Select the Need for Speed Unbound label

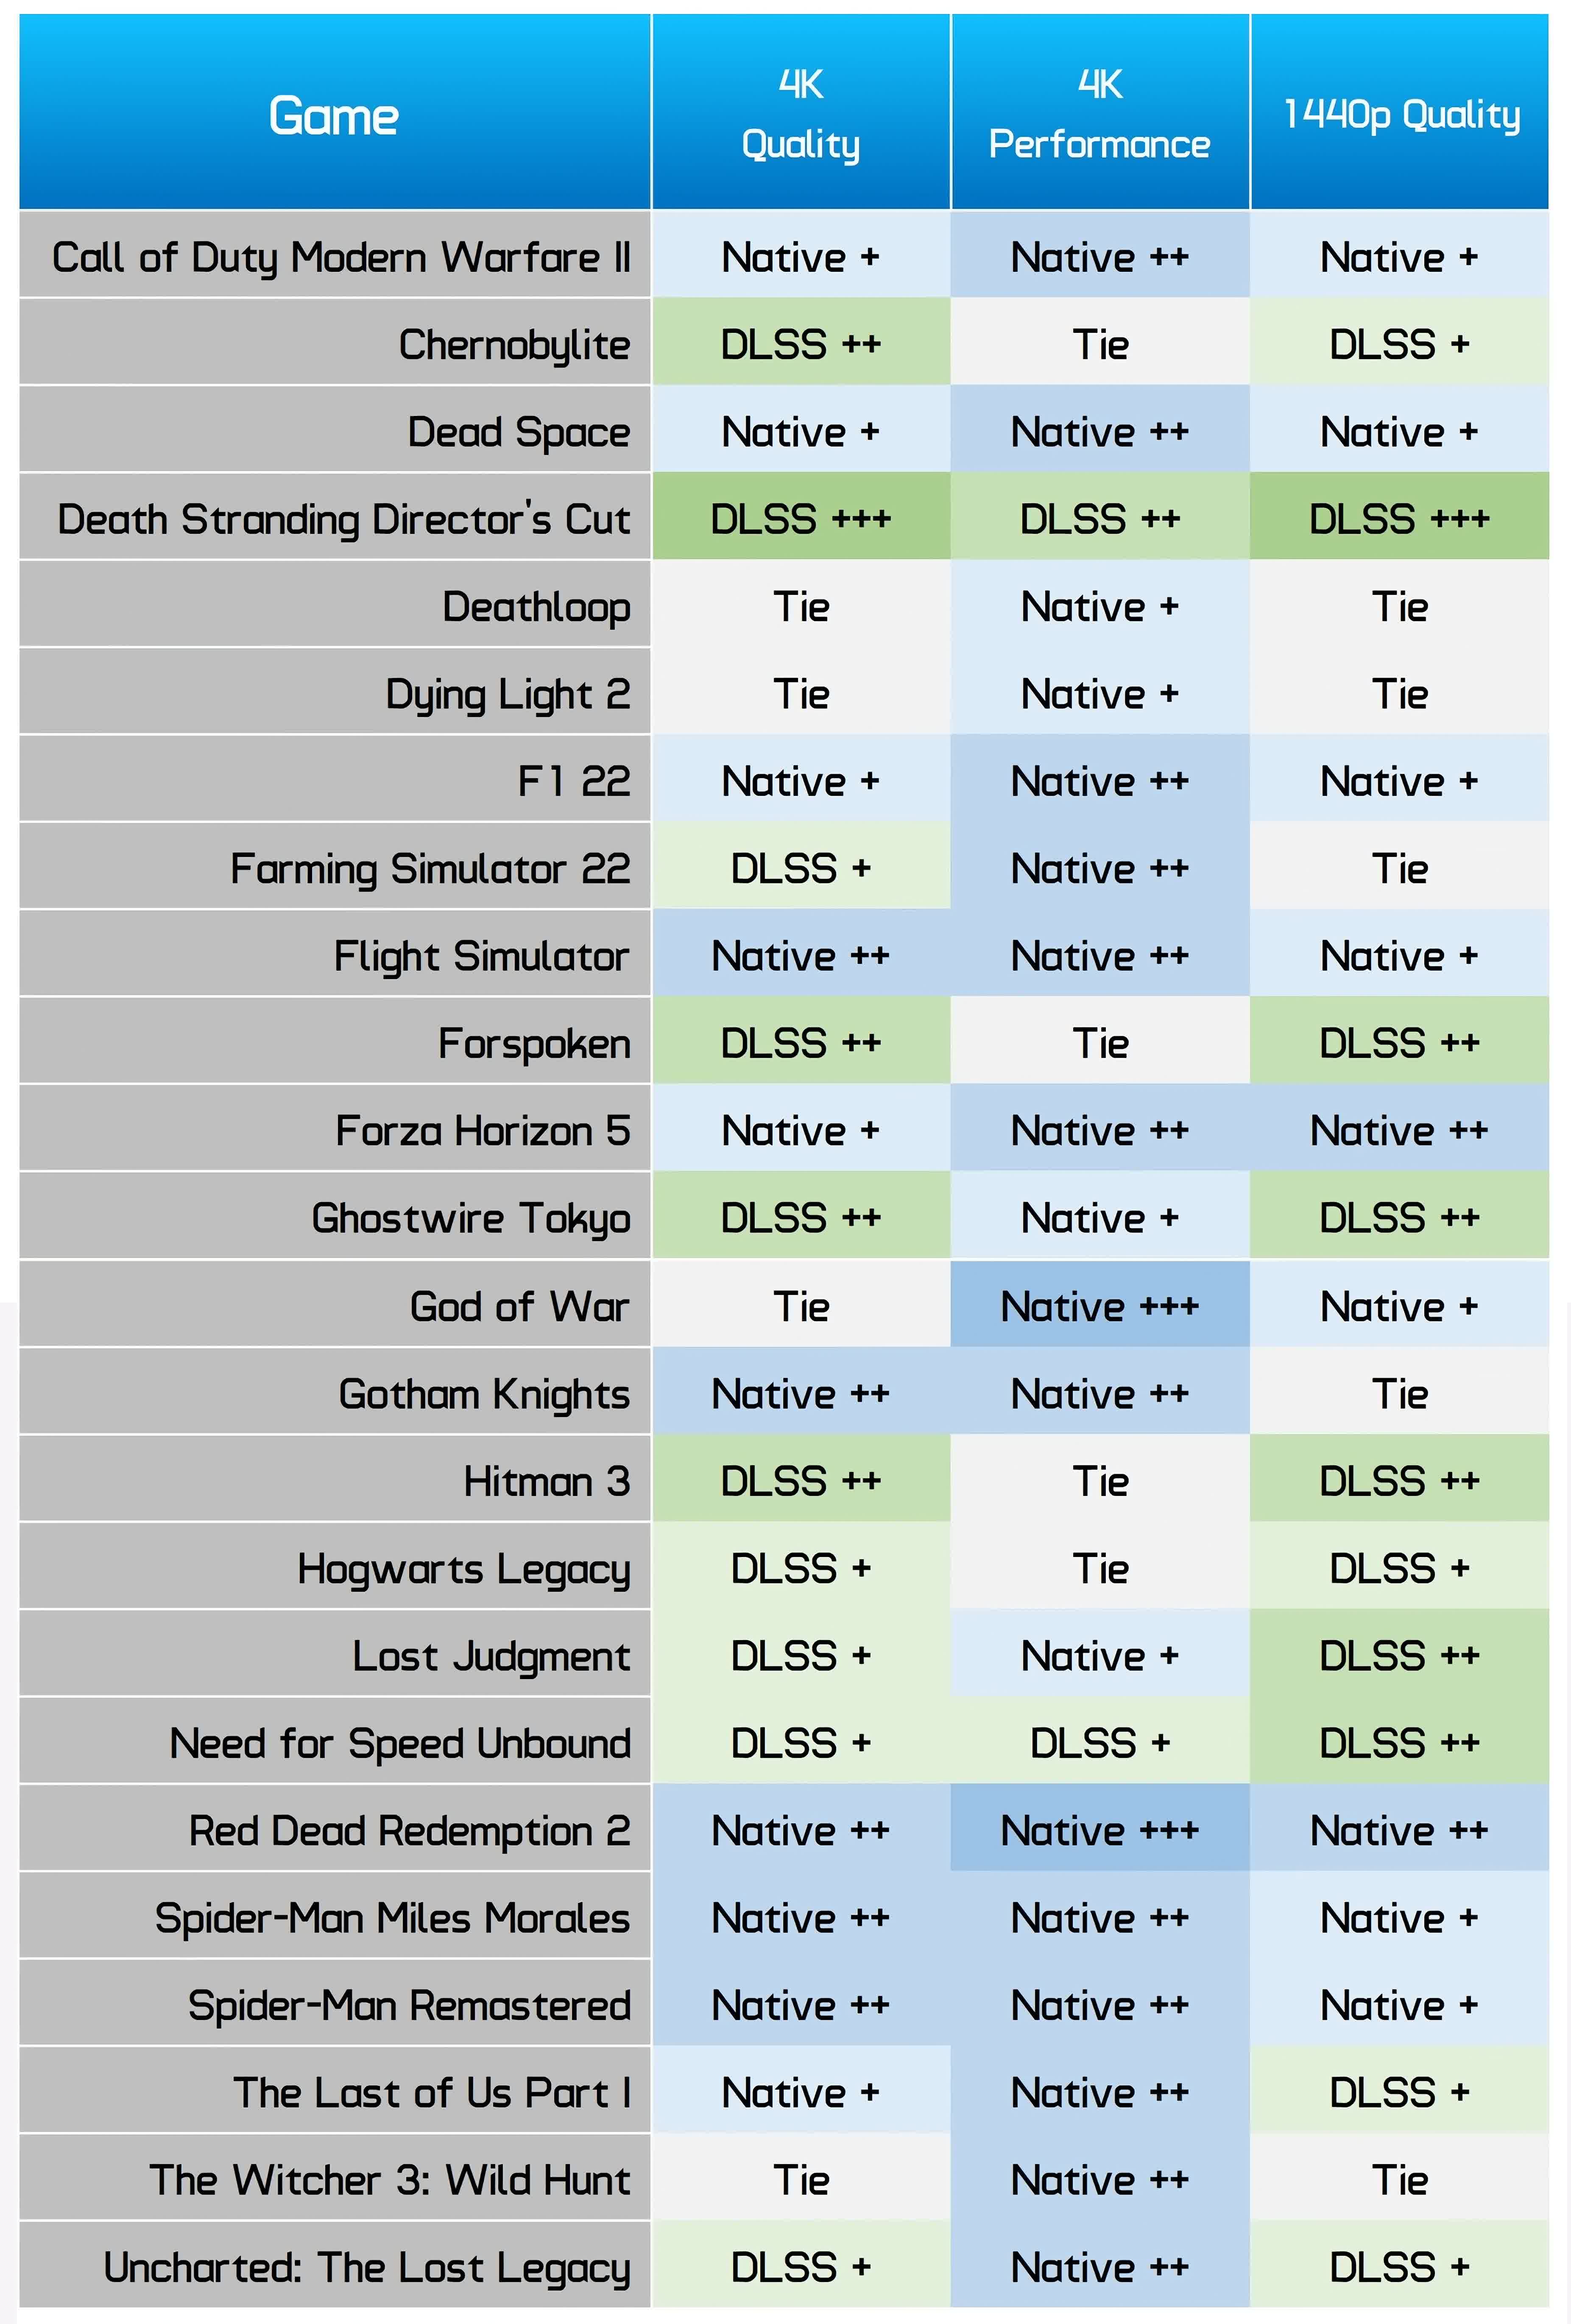(400, 1744)
